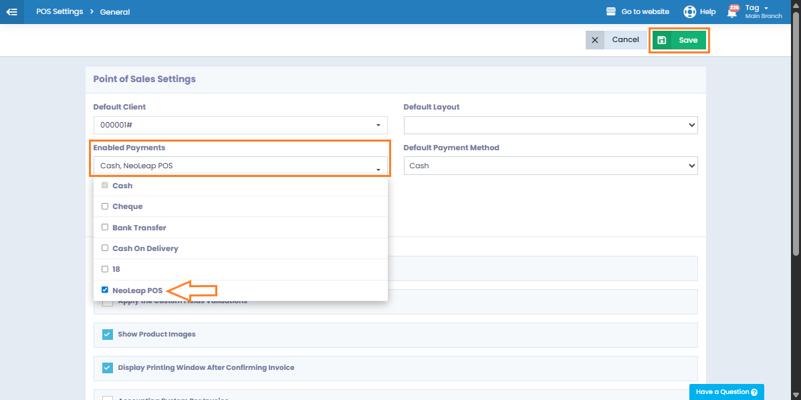Click the Save floppy disk icon
The image size is (801, 400).
pos(662,40)
